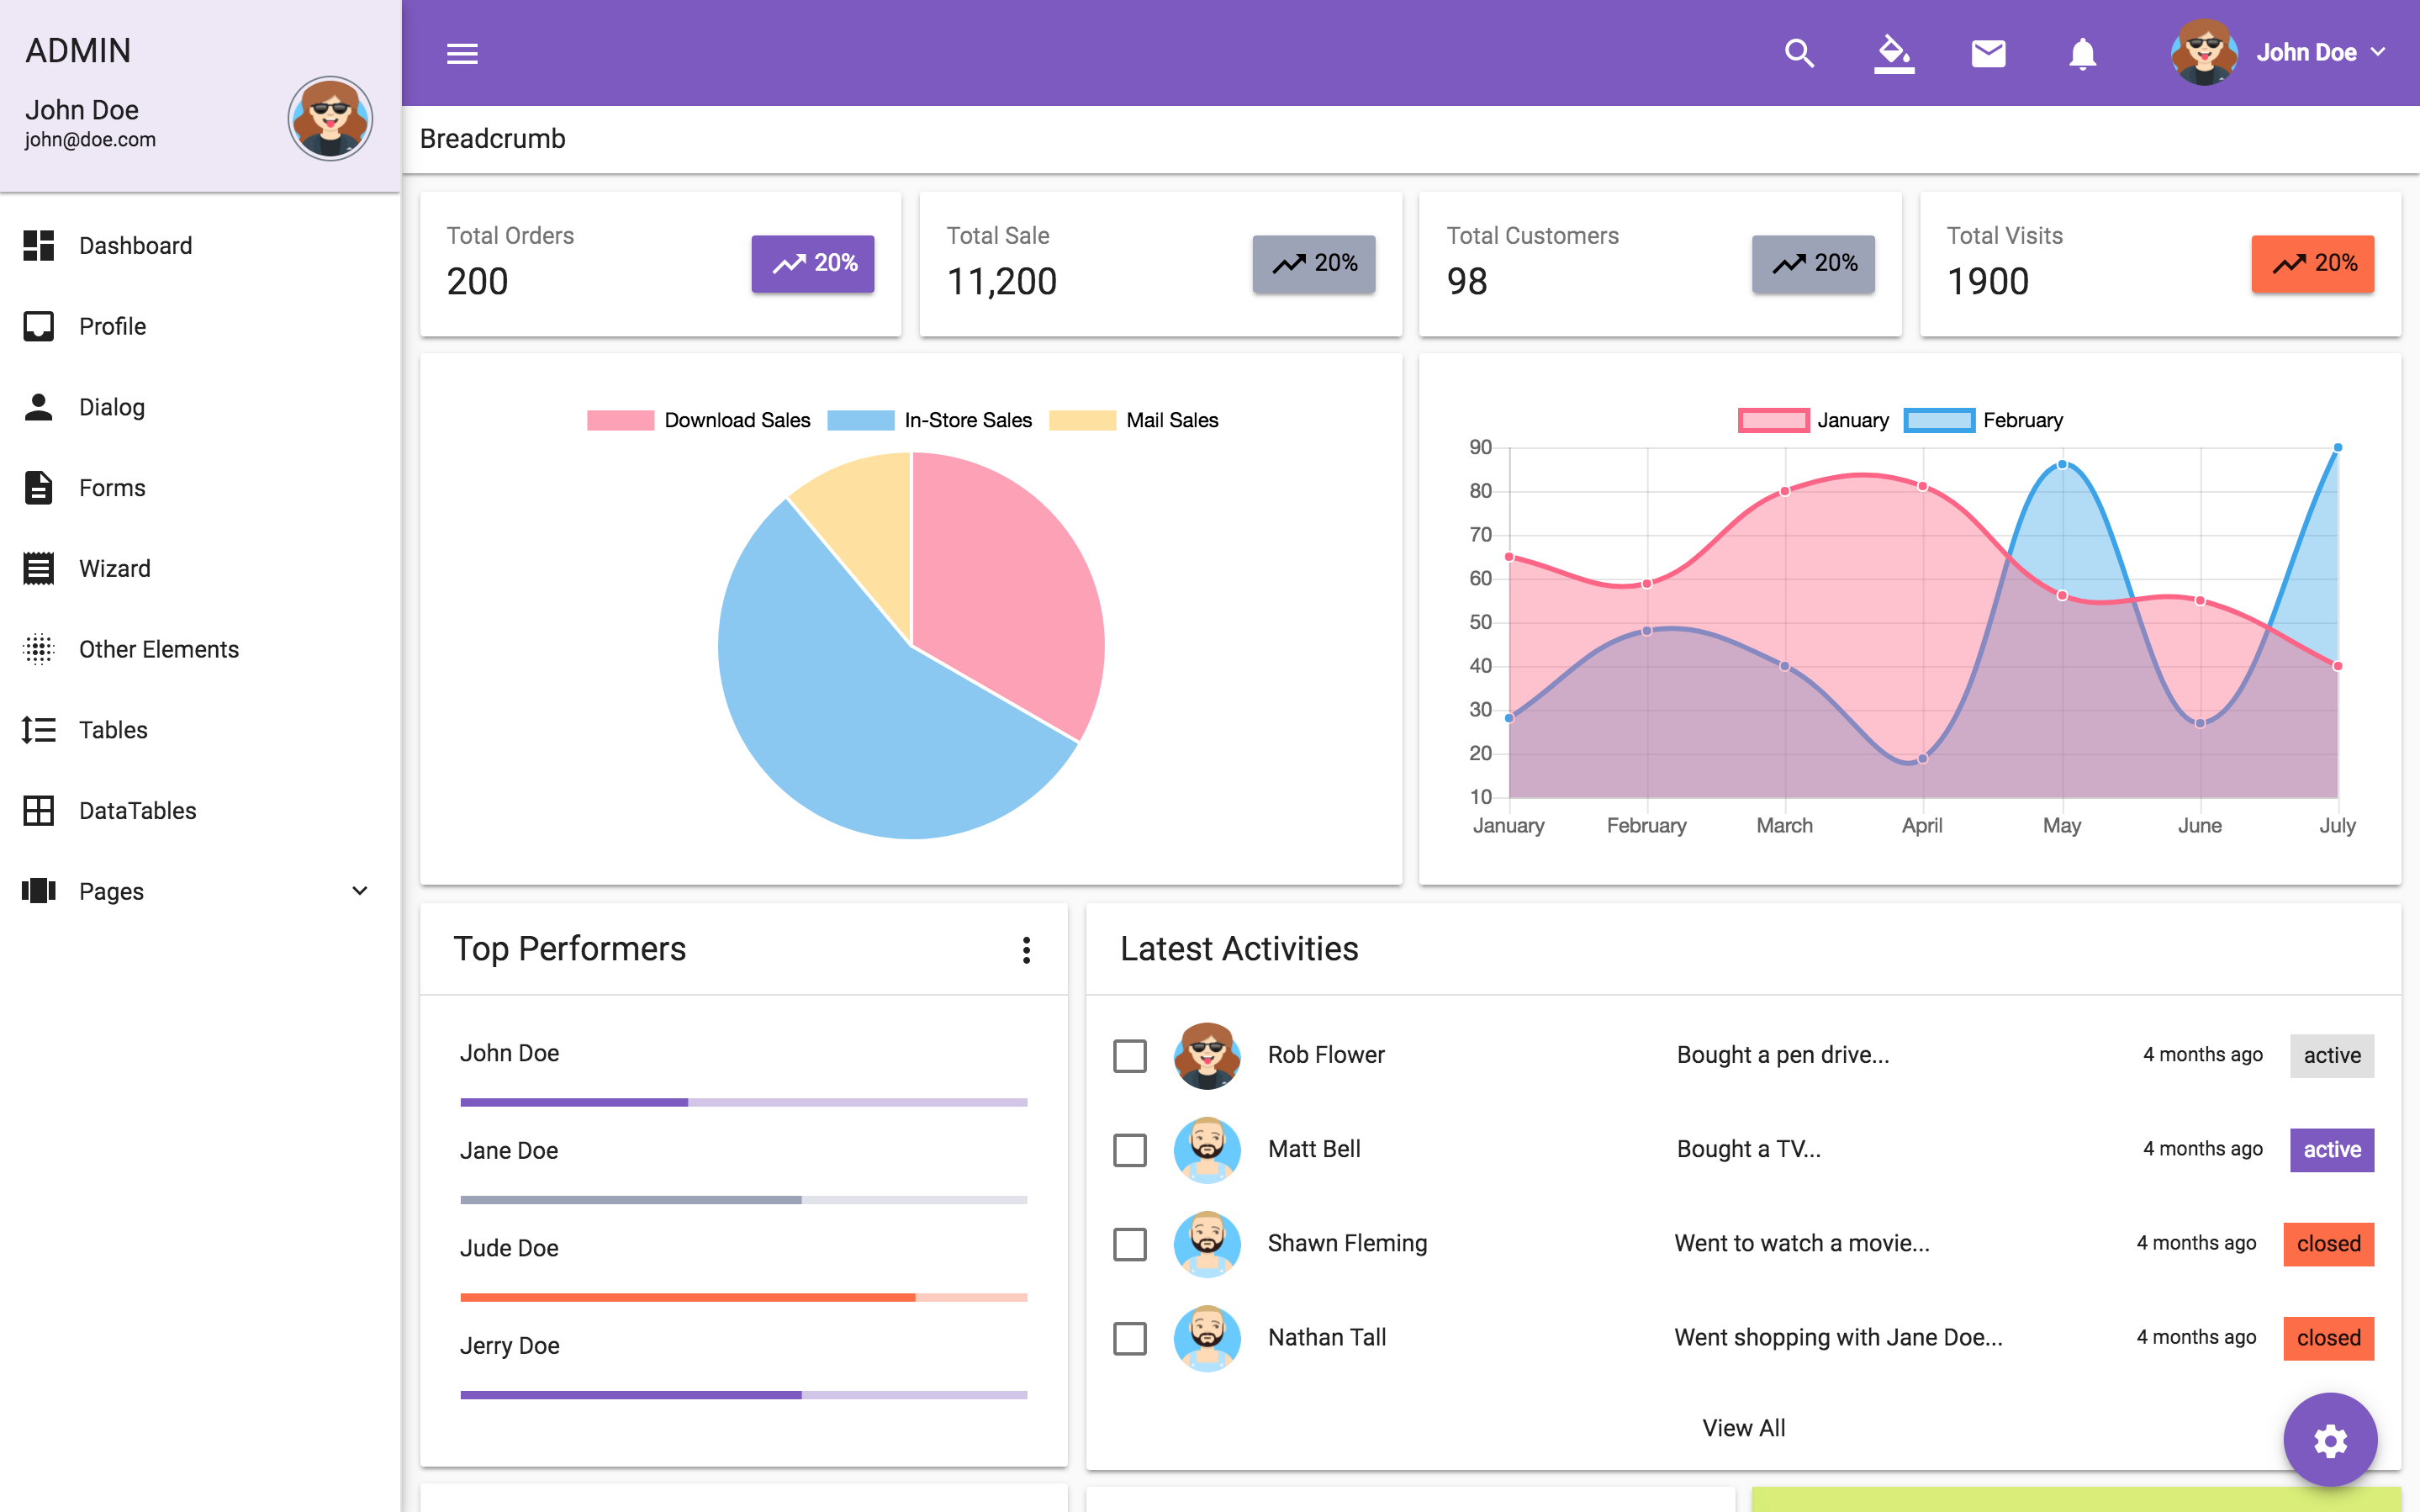Image resolution: width=2420 pixels, height=1512 pixels.
Task: Click the Wizard receipt icon in sidebar
Action: point(39,568)
